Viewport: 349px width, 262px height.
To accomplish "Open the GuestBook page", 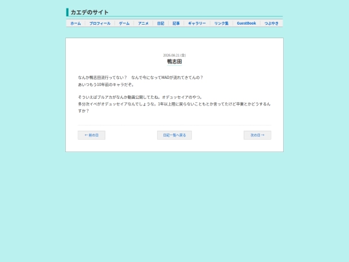I will (246, 23).
